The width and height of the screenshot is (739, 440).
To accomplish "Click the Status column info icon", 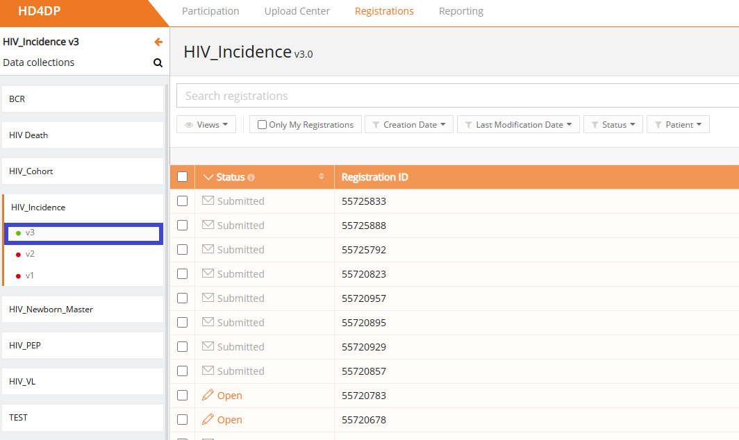I will coord(251,178).
